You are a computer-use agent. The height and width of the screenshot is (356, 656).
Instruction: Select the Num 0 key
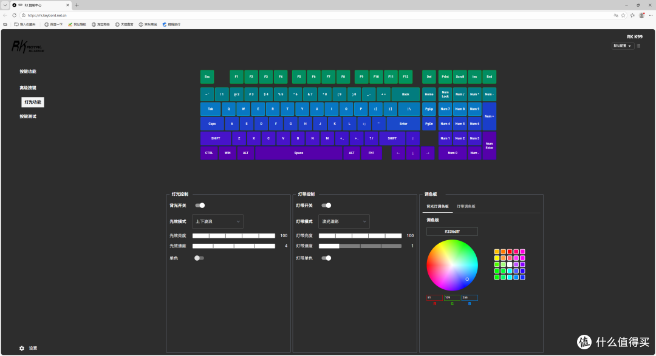(453, 153)
